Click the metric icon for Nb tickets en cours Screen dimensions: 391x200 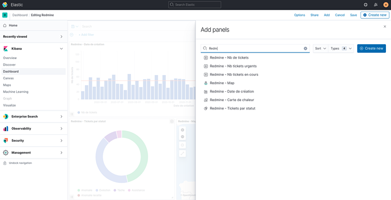[206, 75]
